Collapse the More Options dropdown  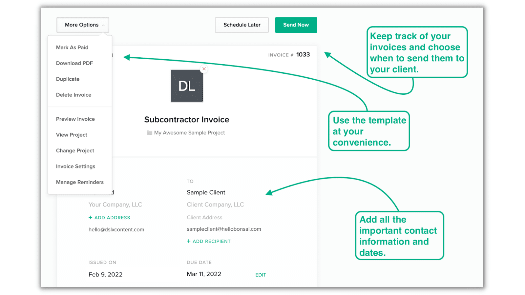click(83, 25)
